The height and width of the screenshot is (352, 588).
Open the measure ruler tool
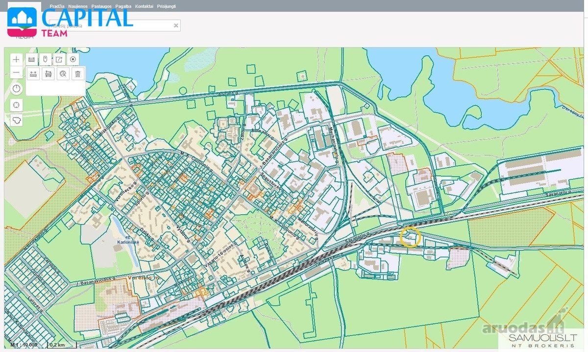[x=31, y=59]
